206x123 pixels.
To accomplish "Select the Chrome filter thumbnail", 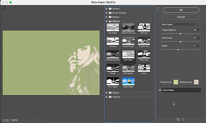I will point(113,41).
